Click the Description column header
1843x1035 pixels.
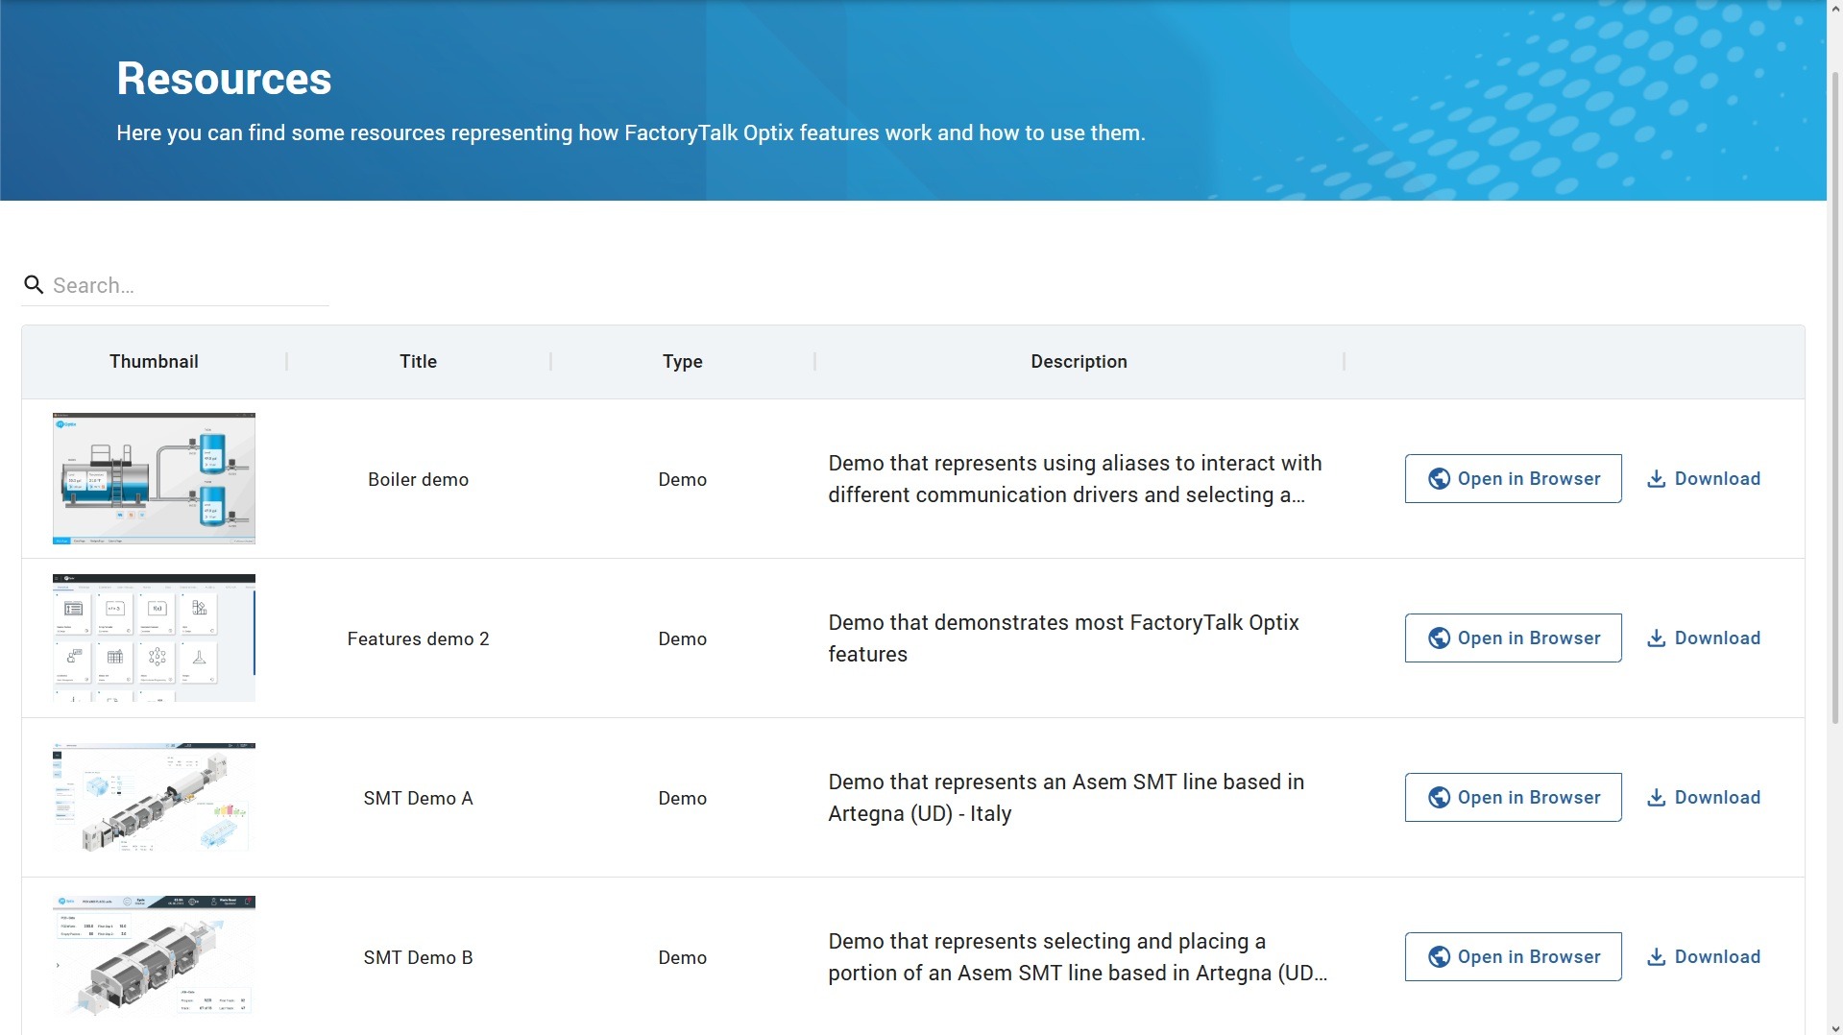pos(1079,361)
